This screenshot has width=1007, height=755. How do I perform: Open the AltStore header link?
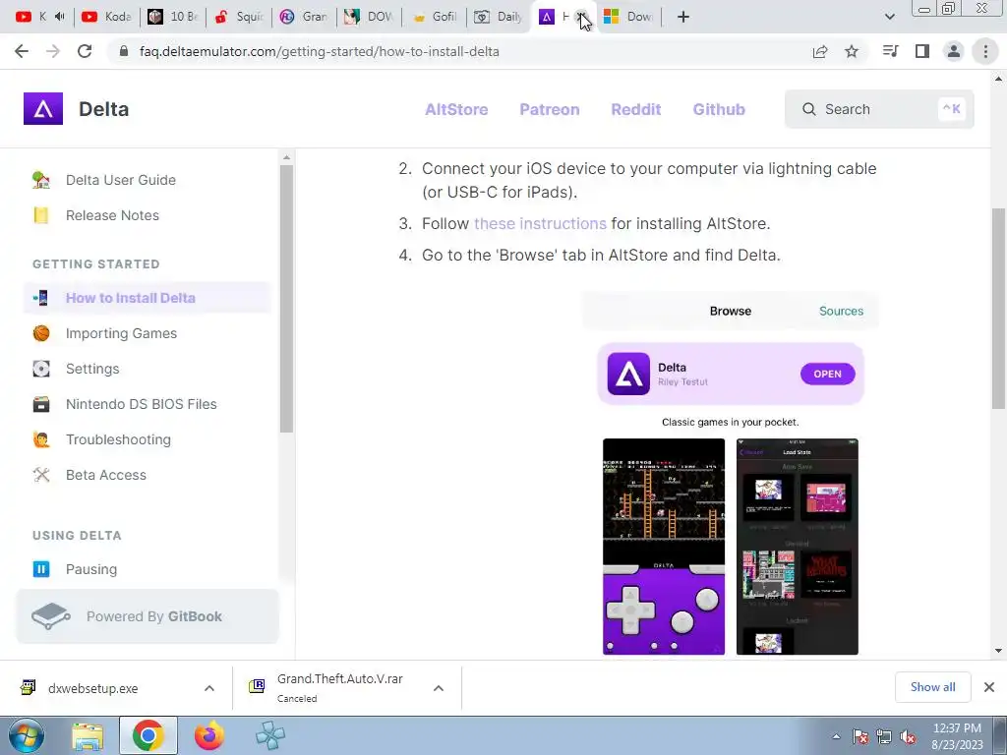(456, 109)
